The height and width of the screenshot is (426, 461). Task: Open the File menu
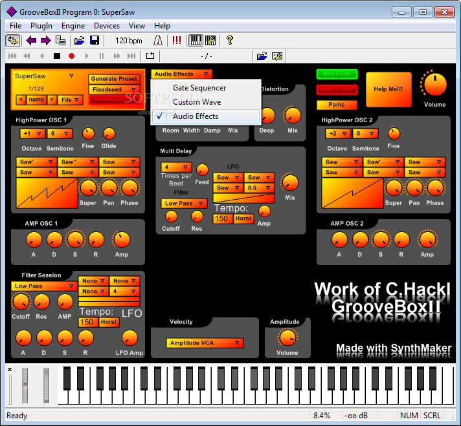(x=16, y=26)
